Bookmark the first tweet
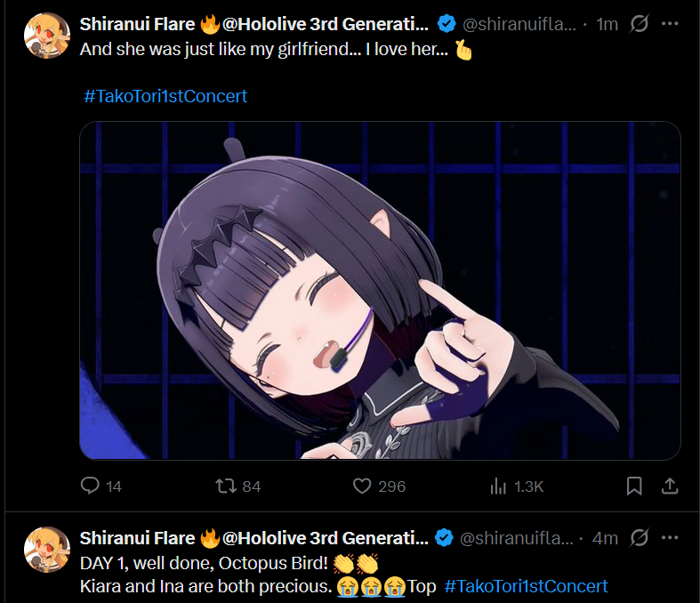The width and height of the screenshot is (700, 603). click(x=634, y=486)
